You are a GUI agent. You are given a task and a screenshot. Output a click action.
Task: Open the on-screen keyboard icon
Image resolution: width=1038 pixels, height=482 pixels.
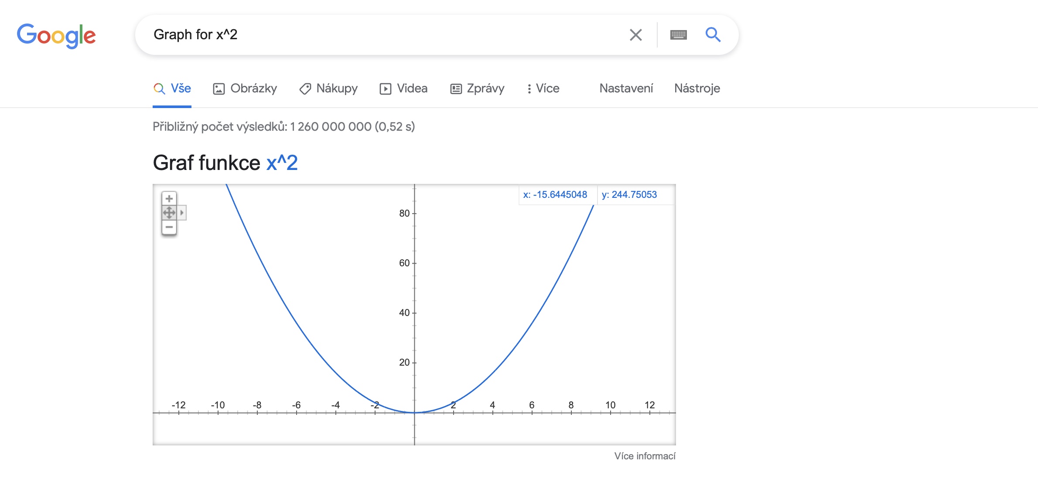(x=678, y=35)
